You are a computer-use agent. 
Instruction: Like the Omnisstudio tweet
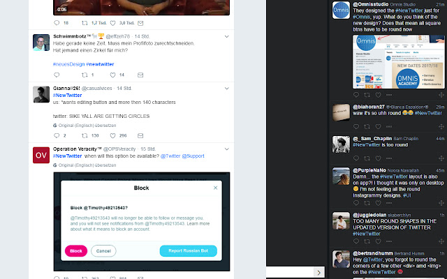[378, 95]
